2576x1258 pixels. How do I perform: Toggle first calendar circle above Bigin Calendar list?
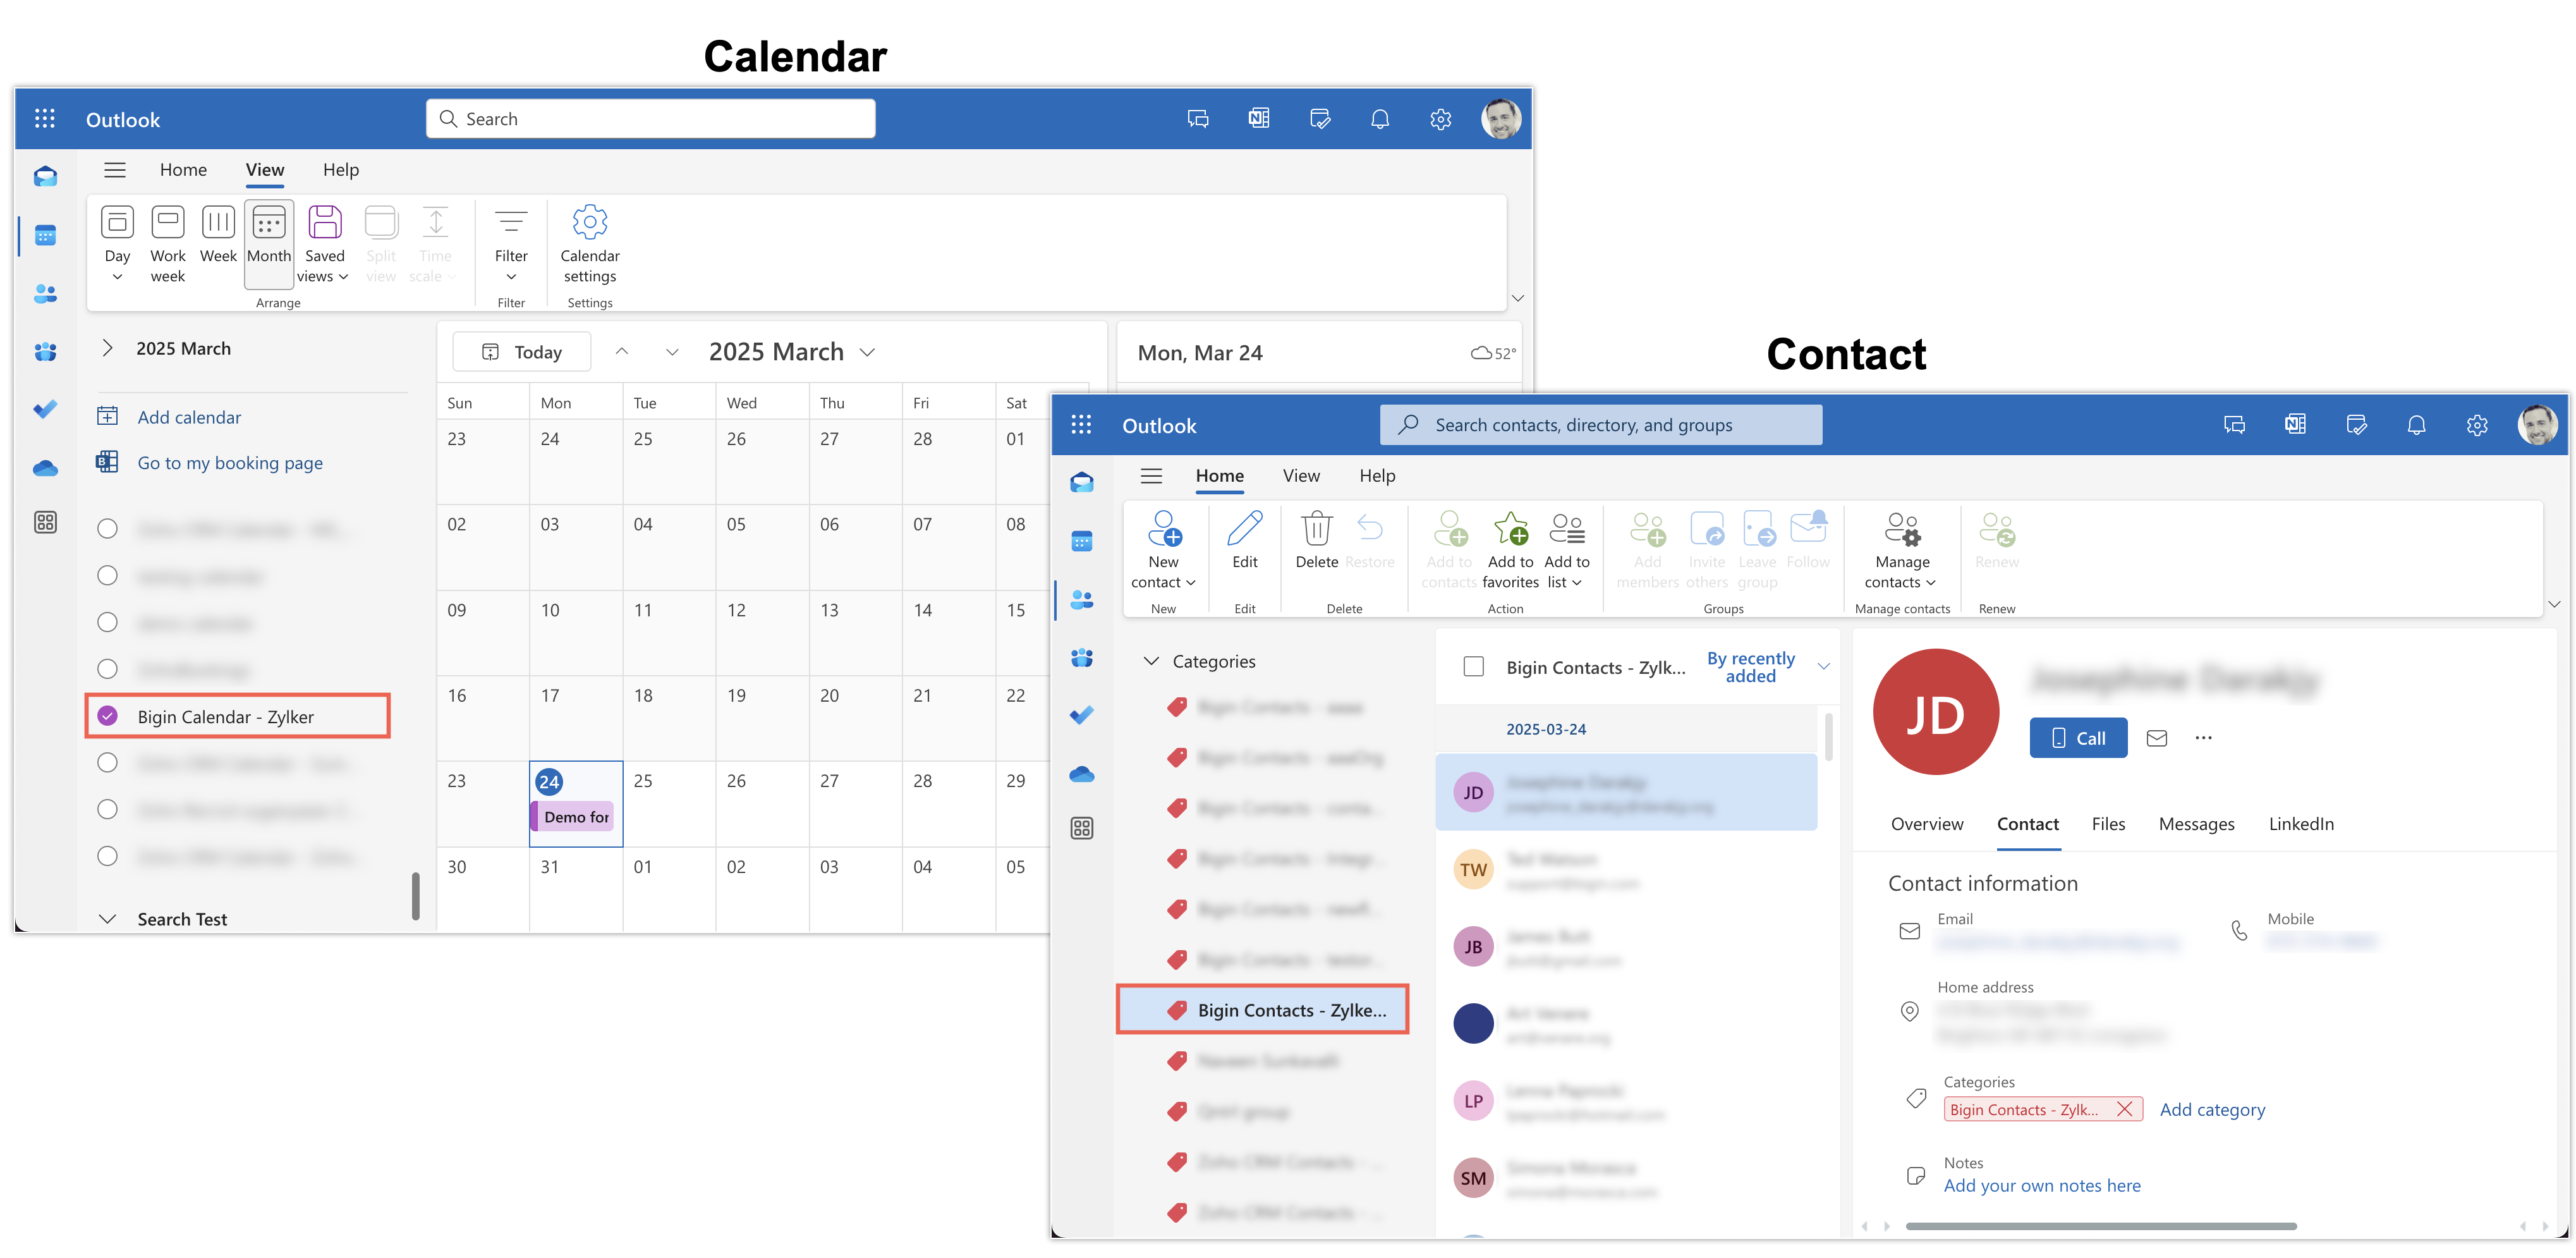click(108, 529)
